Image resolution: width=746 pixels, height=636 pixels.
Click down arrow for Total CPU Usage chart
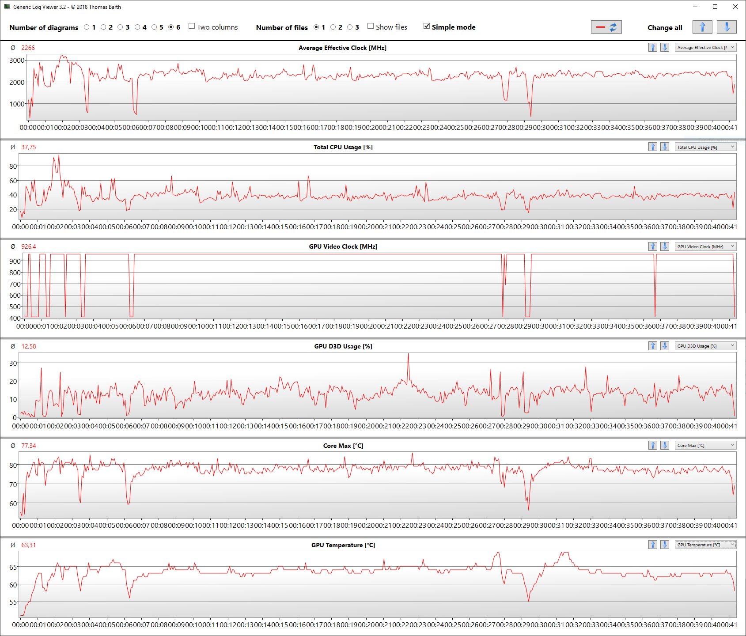pyautogui.click(x=664, y=147)
